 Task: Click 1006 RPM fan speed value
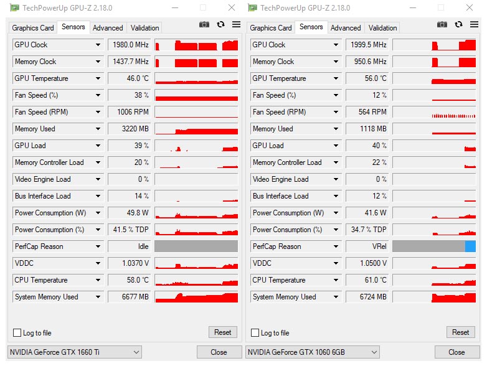point(129,112)
